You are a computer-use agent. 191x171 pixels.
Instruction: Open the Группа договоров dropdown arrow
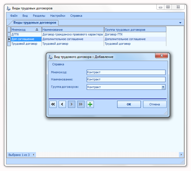(x=163, y=87)
